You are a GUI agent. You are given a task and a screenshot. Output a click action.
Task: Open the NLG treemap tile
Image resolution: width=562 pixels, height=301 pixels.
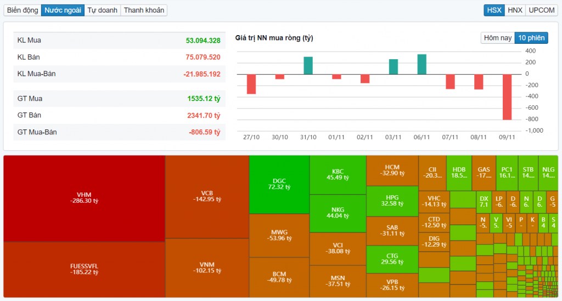[x=548, y=173]
